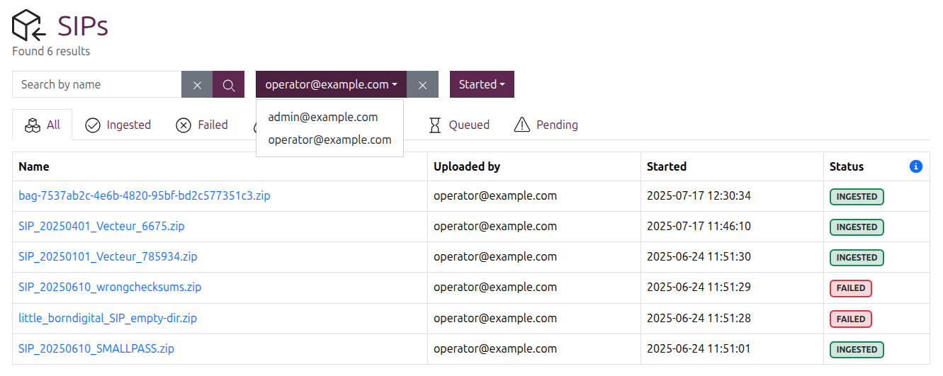Click the INGESTED badge for bag-7537ab2c row
Image resolution: width=943 pixels, height=376 pixels.
(x=857, y=197)
